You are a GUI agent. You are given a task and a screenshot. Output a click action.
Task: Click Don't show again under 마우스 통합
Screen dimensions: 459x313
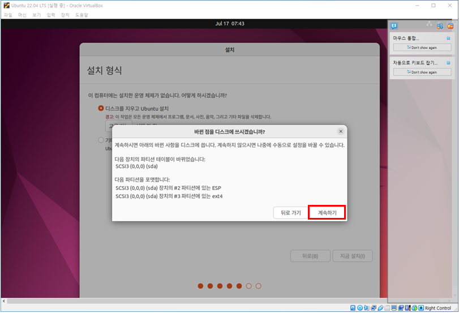[x=422, y=48]
